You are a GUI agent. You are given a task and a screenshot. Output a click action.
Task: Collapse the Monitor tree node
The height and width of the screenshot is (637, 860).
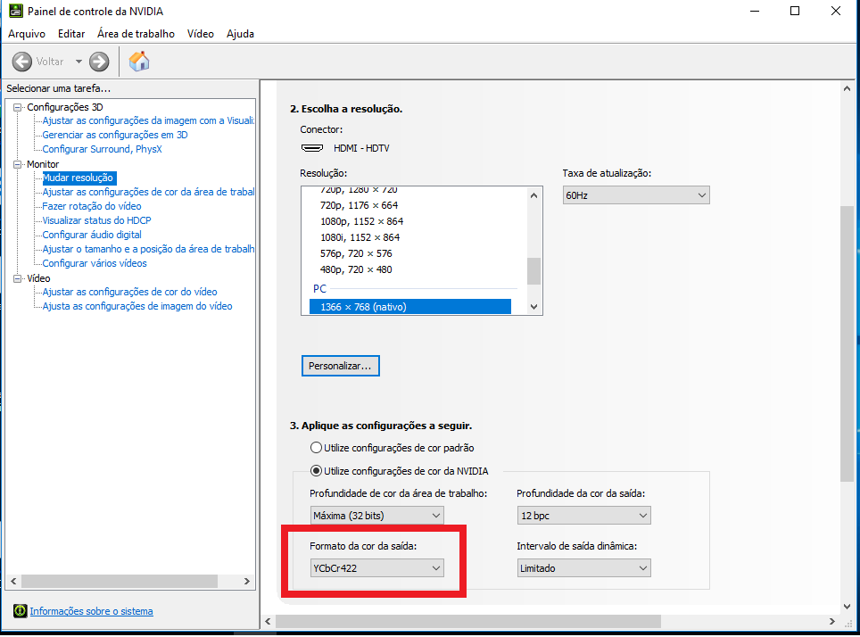[x=18, y=164]
